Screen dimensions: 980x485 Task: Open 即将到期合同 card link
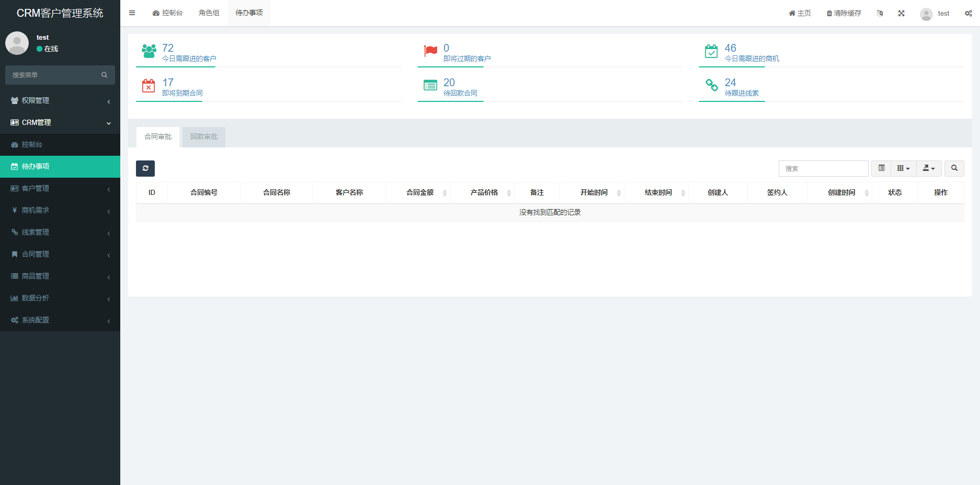coord(183,93)
